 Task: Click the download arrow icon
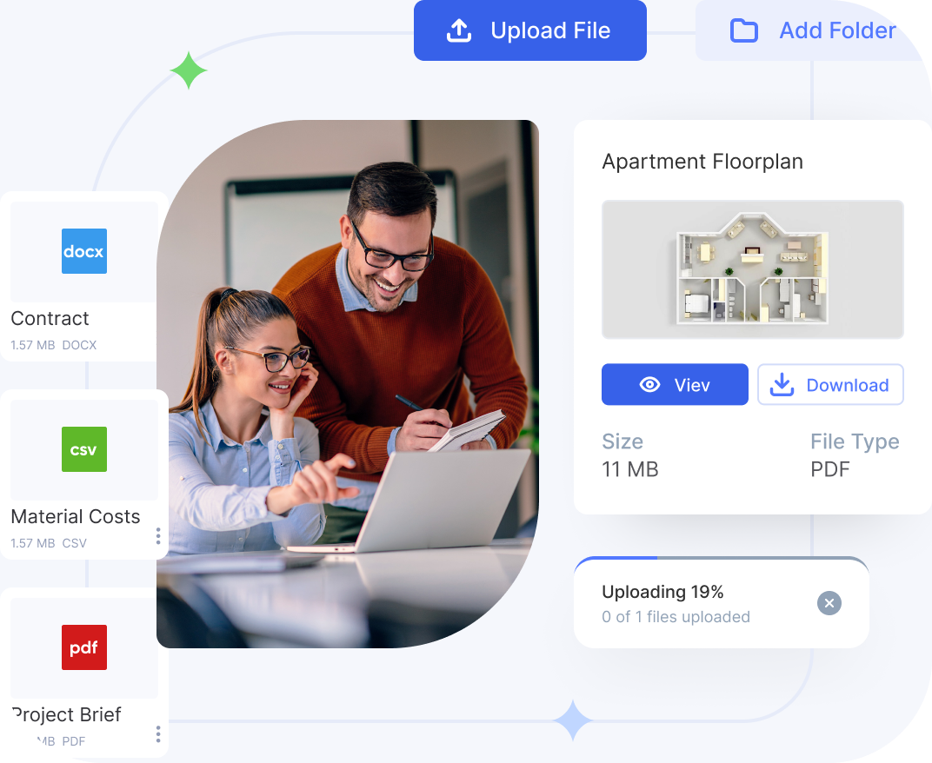(782, 385)
